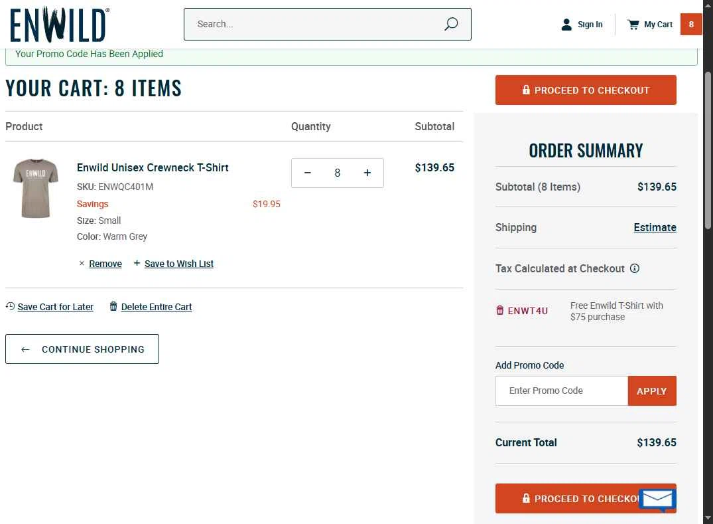The width and height of the screenshot is (713, 524).
Task: Click Delete Entire Cart link
Action: click(157, 307)
